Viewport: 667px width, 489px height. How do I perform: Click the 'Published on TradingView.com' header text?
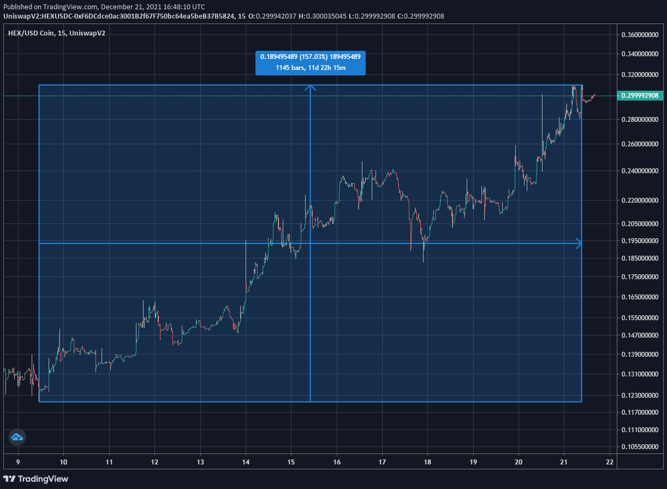(104, 7)
